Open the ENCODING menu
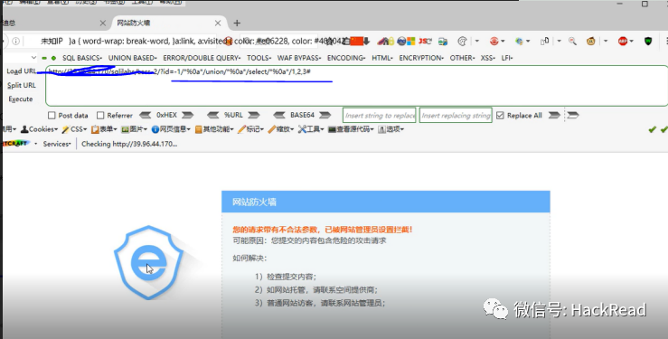The width and height of the screenshot is (668, 339). tap(346, 58)
